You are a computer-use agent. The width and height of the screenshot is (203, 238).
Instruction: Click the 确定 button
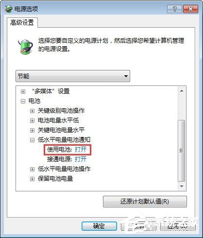point(99,226)
